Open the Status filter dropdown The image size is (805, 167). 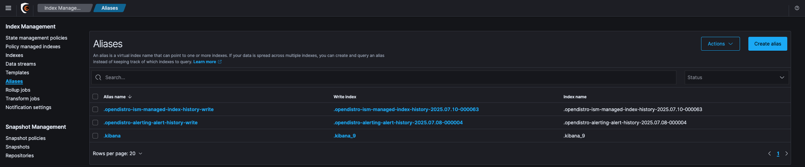click(736, 77)
